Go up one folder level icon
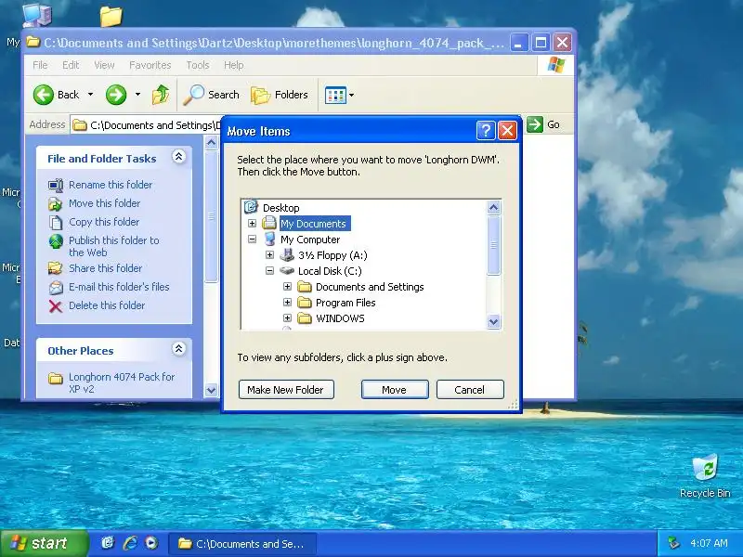The height and width of the screenshot is (557, 743). (161, 95)
